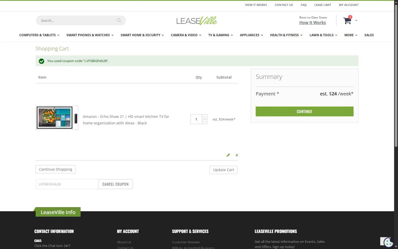Screen dimensions: 398x249
Task: Go to Sales menu item
Action: coord(369,35)
